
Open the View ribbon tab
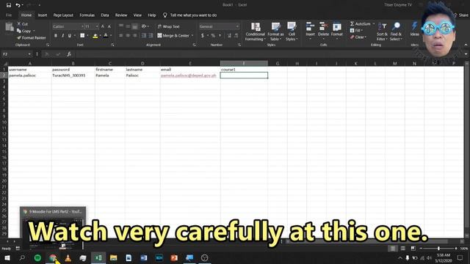pyautogui.click(x=137, y=15)
